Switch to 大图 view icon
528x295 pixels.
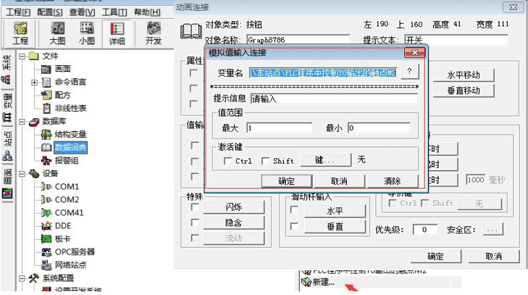click(x=58, y=33)
